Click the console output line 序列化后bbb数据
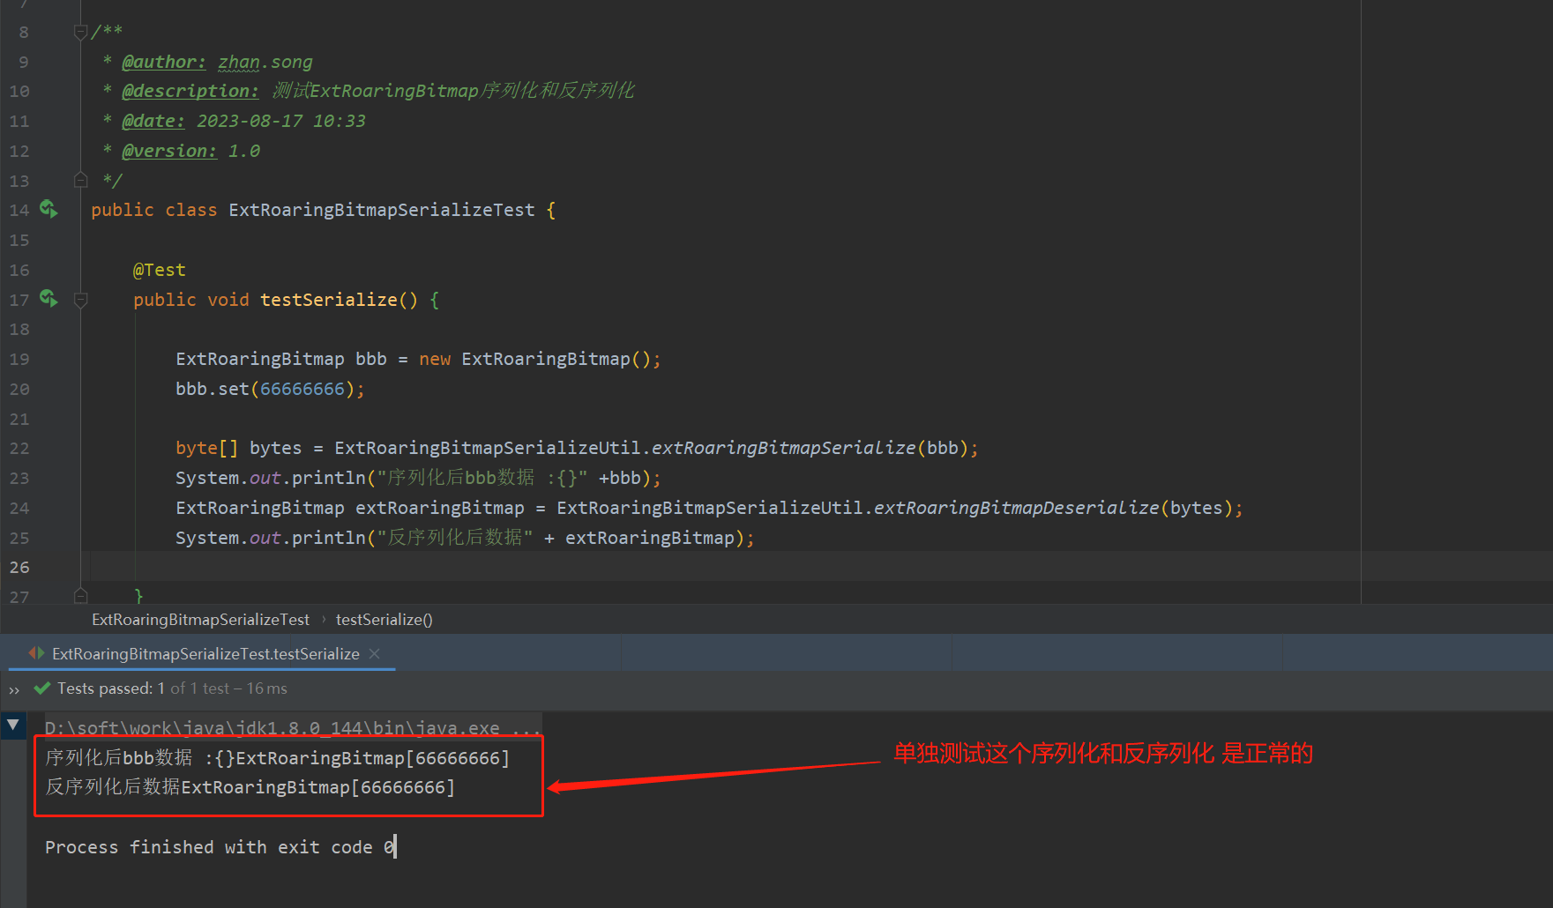 coord(278,758)
